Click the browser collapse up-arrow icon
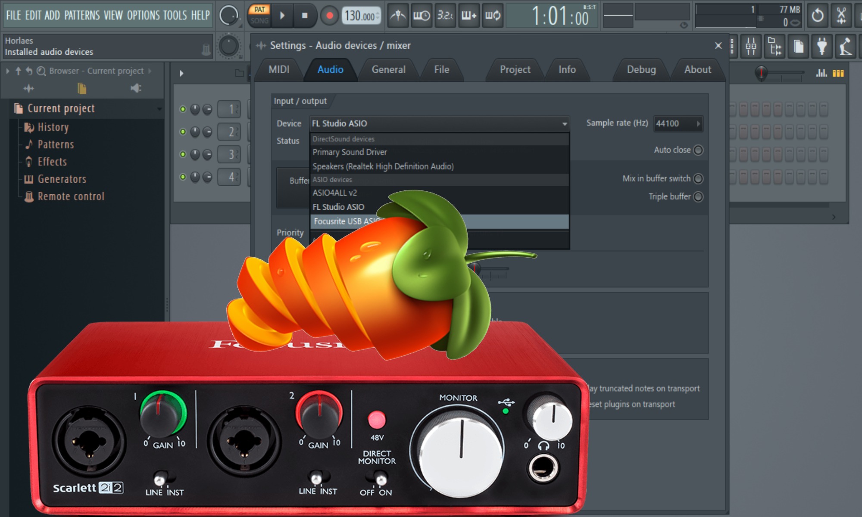The width and height of the screenshot is (862, 517). tap(18, 71)
